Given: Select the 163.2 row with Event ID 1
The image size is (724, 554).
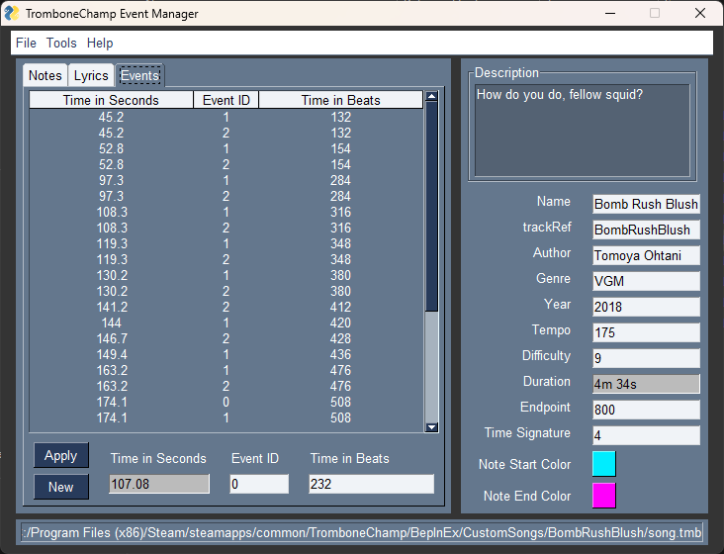Looking at the screenshot, I should pos(226,370).
